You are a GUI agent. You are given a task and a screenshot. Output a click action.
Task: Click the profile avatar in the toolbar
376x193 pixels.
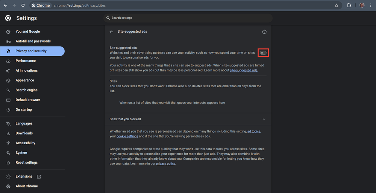pyautogui.click(x=362, y=6)
